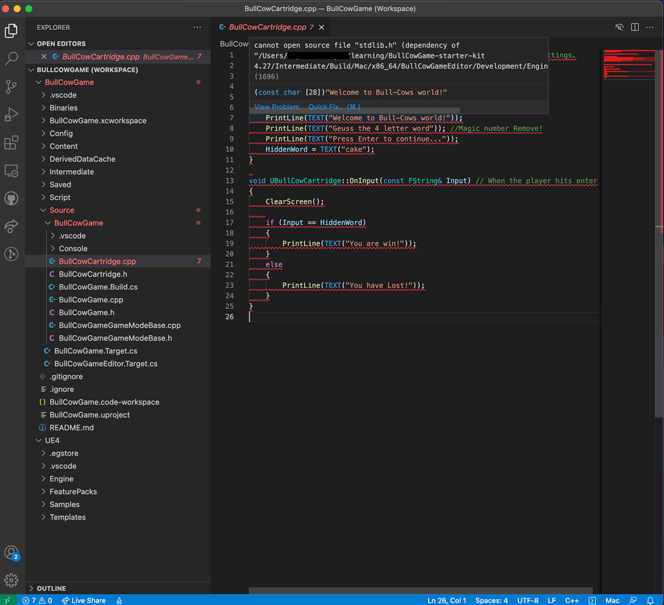The width and height of the screenshot is (664, 605).
Task: Open the GitHub panel in the sidebar
Action: pos(11,198)
